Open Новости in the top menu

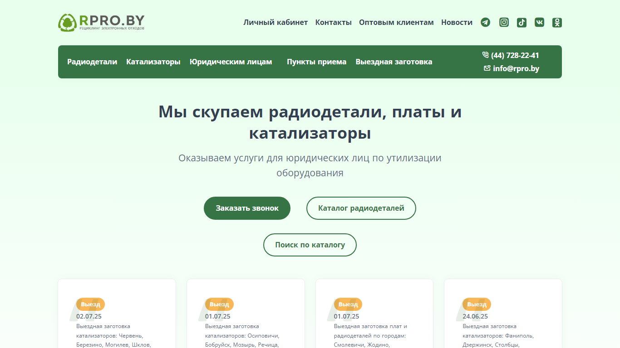pos(457,22)
